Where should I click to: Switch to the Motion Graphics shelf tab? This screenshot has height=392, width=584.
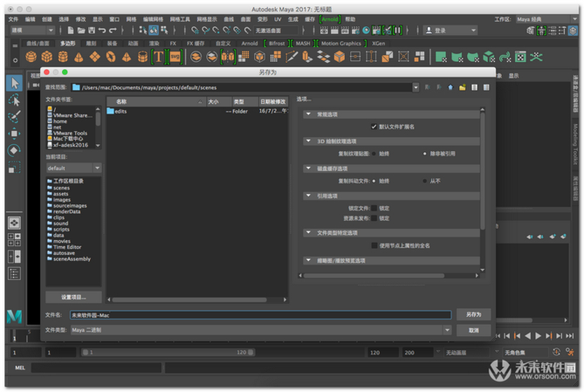341,43
